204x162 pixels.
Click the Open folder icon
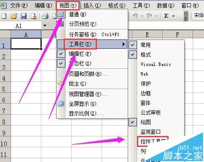(14, 16)
